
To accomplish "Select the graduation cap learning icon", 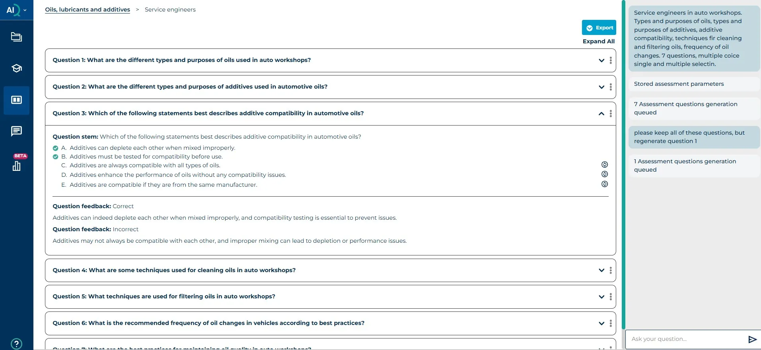I will point(16,68).
